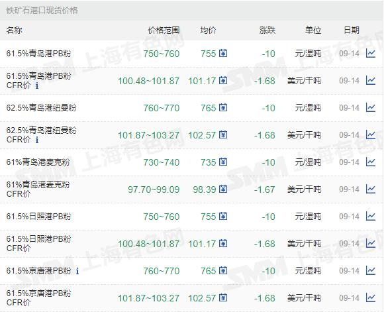Click the 名称 column header
This screenshot has height=312, width=384.
click(14, 30)
